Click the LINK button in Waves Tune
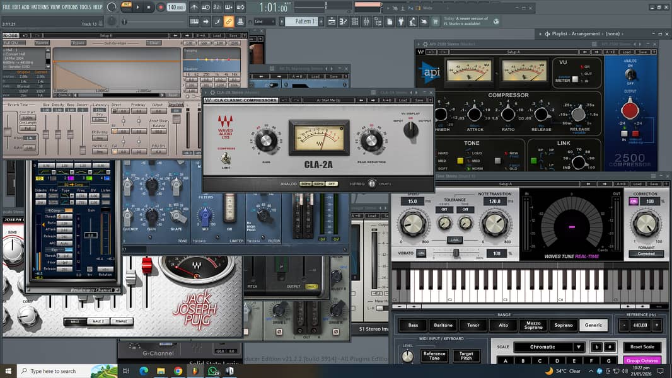The height and width of the screenshot is (378, 672). pos(455,240)
